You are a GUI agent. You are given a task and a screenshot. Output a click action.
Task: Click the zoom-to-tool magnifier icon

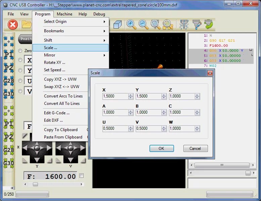(168, 25)
